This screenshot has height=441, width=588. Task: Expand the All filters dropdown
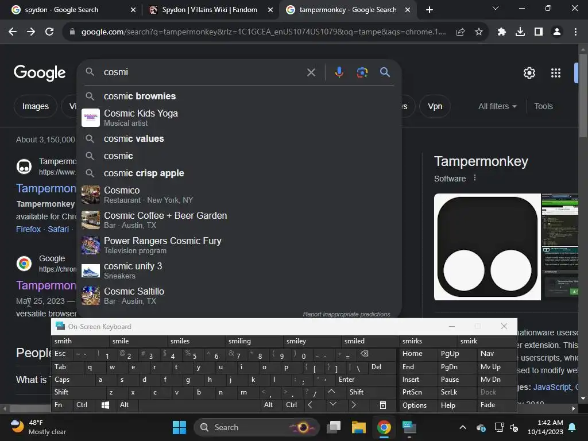[x=497, y=106]
